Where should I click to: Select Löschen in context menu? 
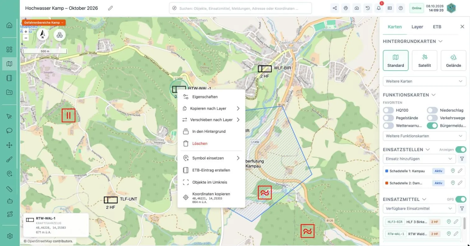[x=211, y=143]
